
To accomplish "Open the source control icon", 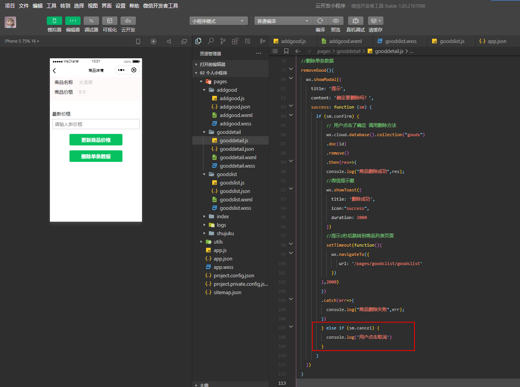I will pos(223,41).
